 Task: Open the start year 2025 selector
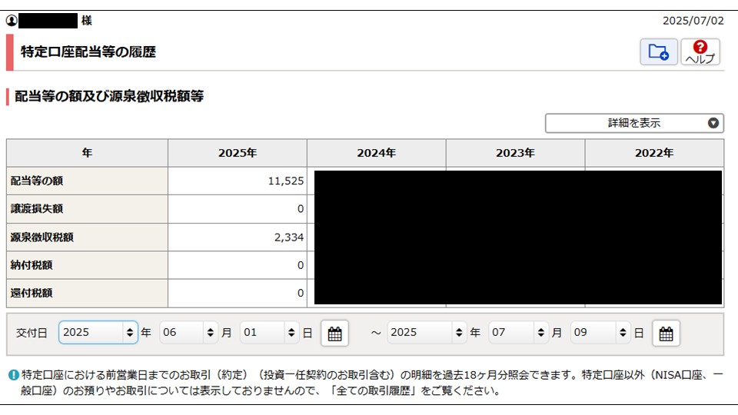coord(98,332)
